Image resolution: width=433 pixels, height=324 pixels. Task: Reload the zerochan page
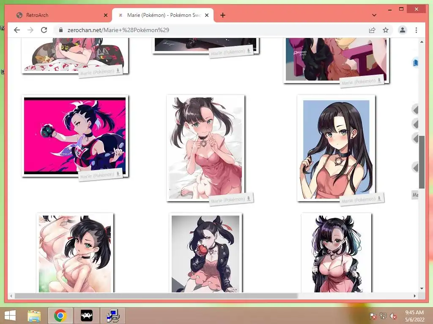pyautogui.click(x=44, y=30)
